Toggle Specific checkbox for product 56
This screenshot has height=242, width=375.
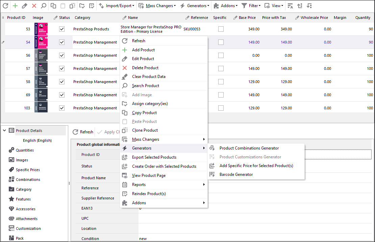[221, 55]
